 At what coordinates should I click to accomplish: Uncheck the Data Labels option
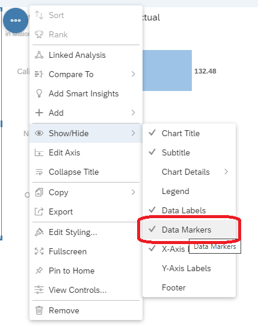[x=189, y=210]
